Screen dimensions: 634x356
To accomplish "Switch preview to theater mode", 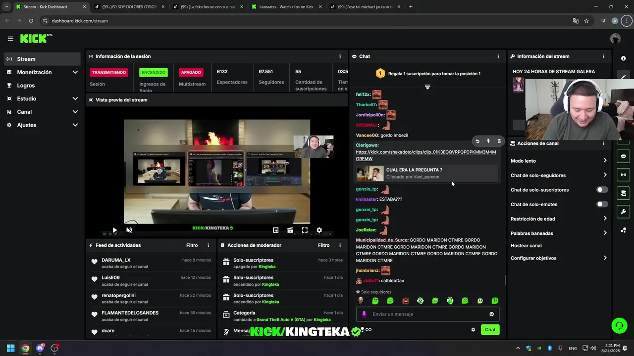I will coord(290,230).
